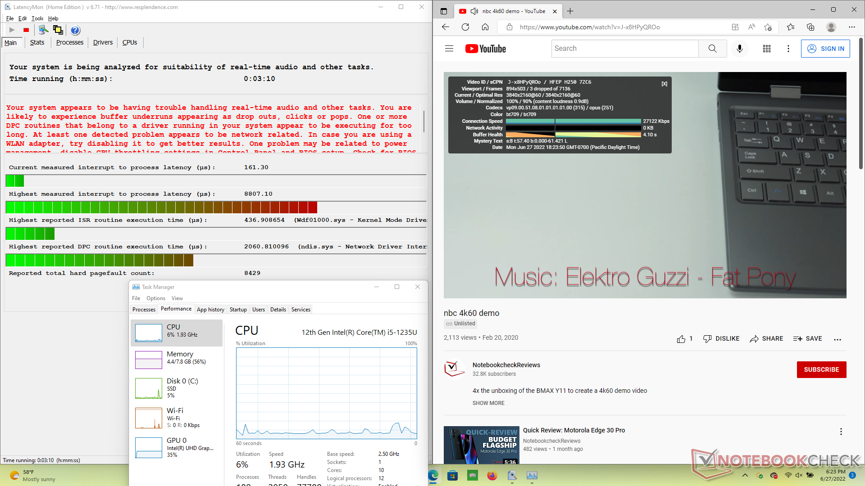Open the YouTube hamburger guide menu
Image resolution: width=865 pixels, height=486 pixels.
click(x=449, y=49)
